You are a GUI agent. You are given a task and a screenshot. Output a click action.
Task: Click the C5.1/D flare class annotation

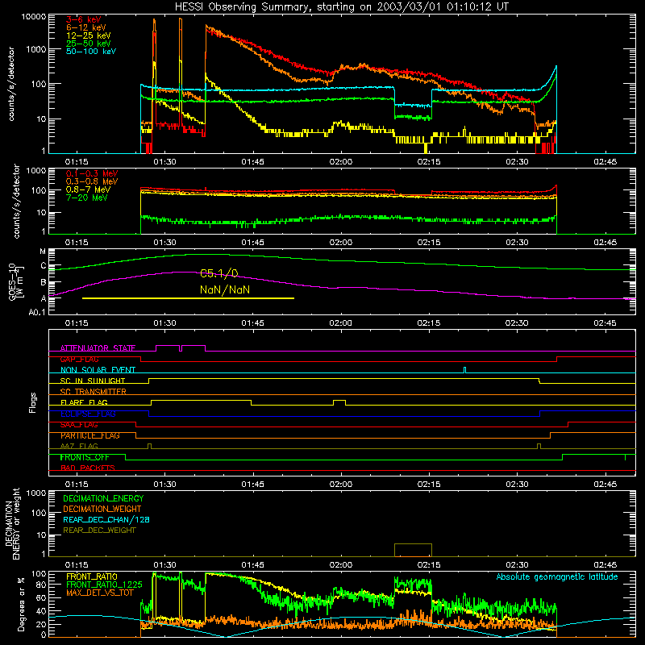click(x=218, y=273)
